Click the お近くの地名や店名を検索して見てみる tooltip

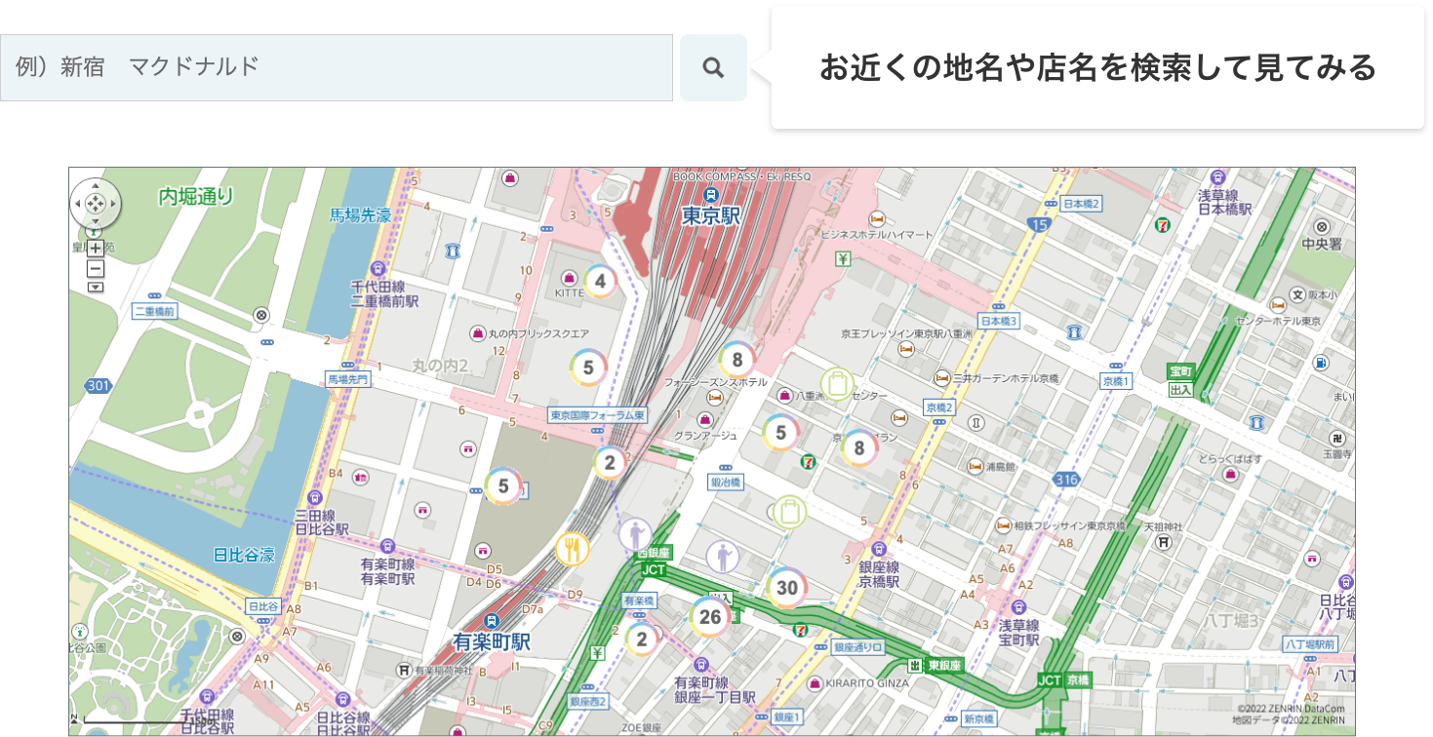1097,67
